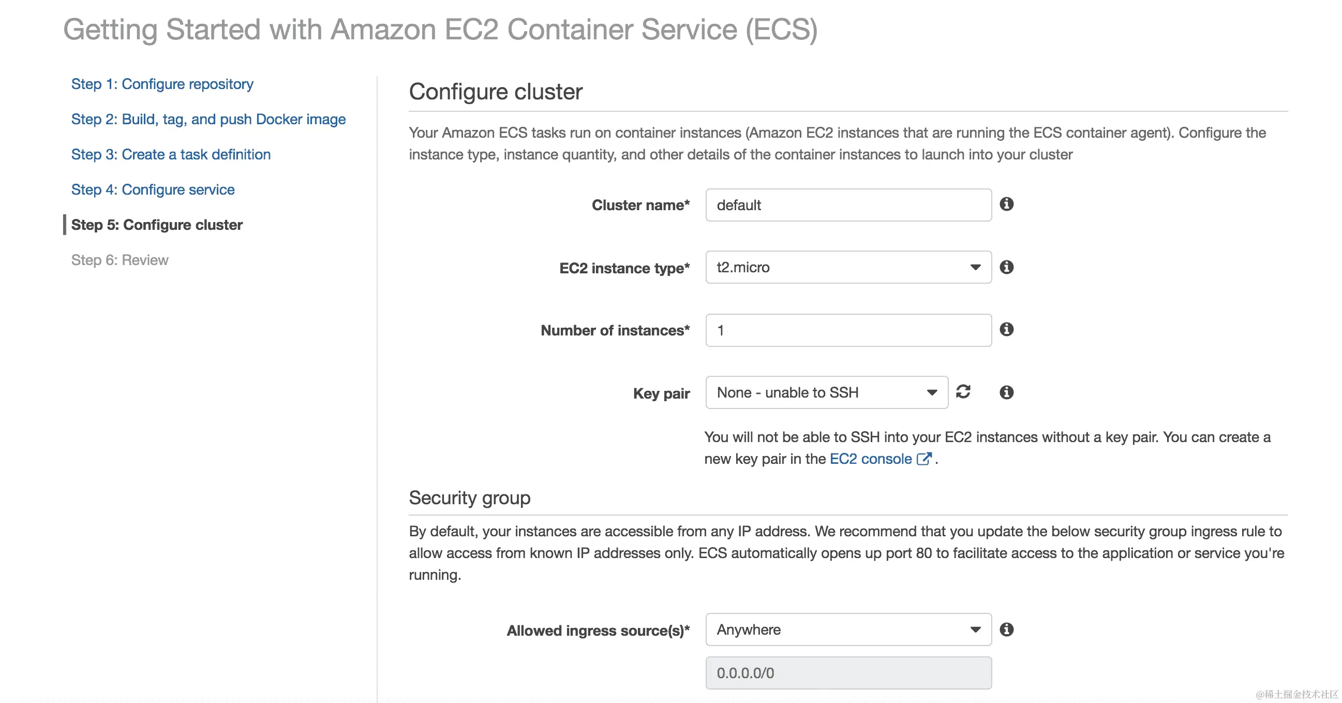Select Step 4: Configure service
Image resolution: width=1342 pixels, height=703 pixels.
coord(153,189)
